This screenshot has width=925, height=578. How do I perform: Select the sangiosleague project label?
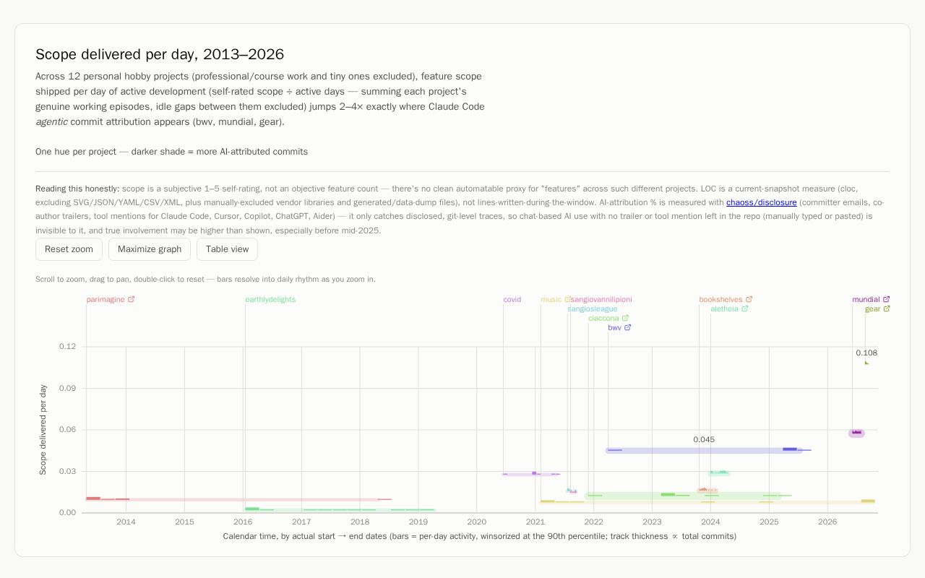coord(593,309)
